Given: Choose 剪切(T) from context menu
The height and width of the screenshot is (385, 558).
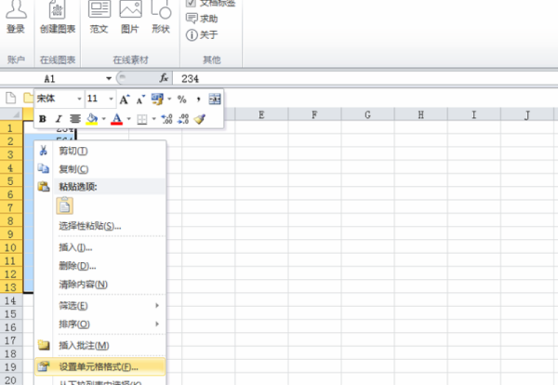Looking at the screenshot, I should point(100,151).
